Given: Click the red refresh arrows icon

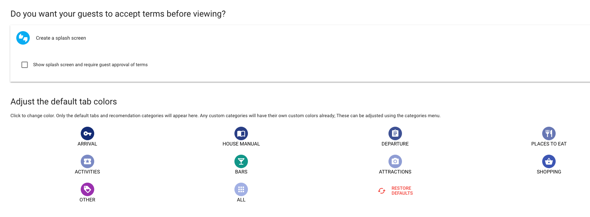Looking at the screenshot, I should pos(381,191).
